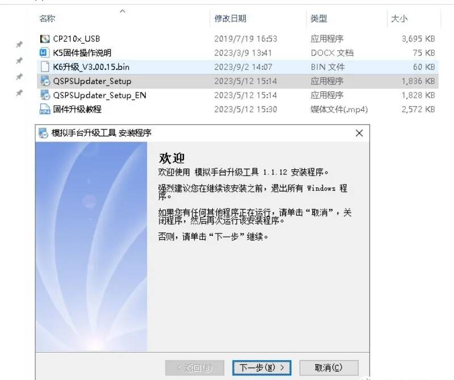This screenshot has width=454, height=380.
Task: Close the 模拟手台升级工具 安装程序 window
Action: [359, 133]
